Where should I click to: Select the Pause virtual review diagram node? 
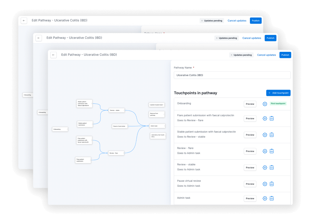[120, 126]
